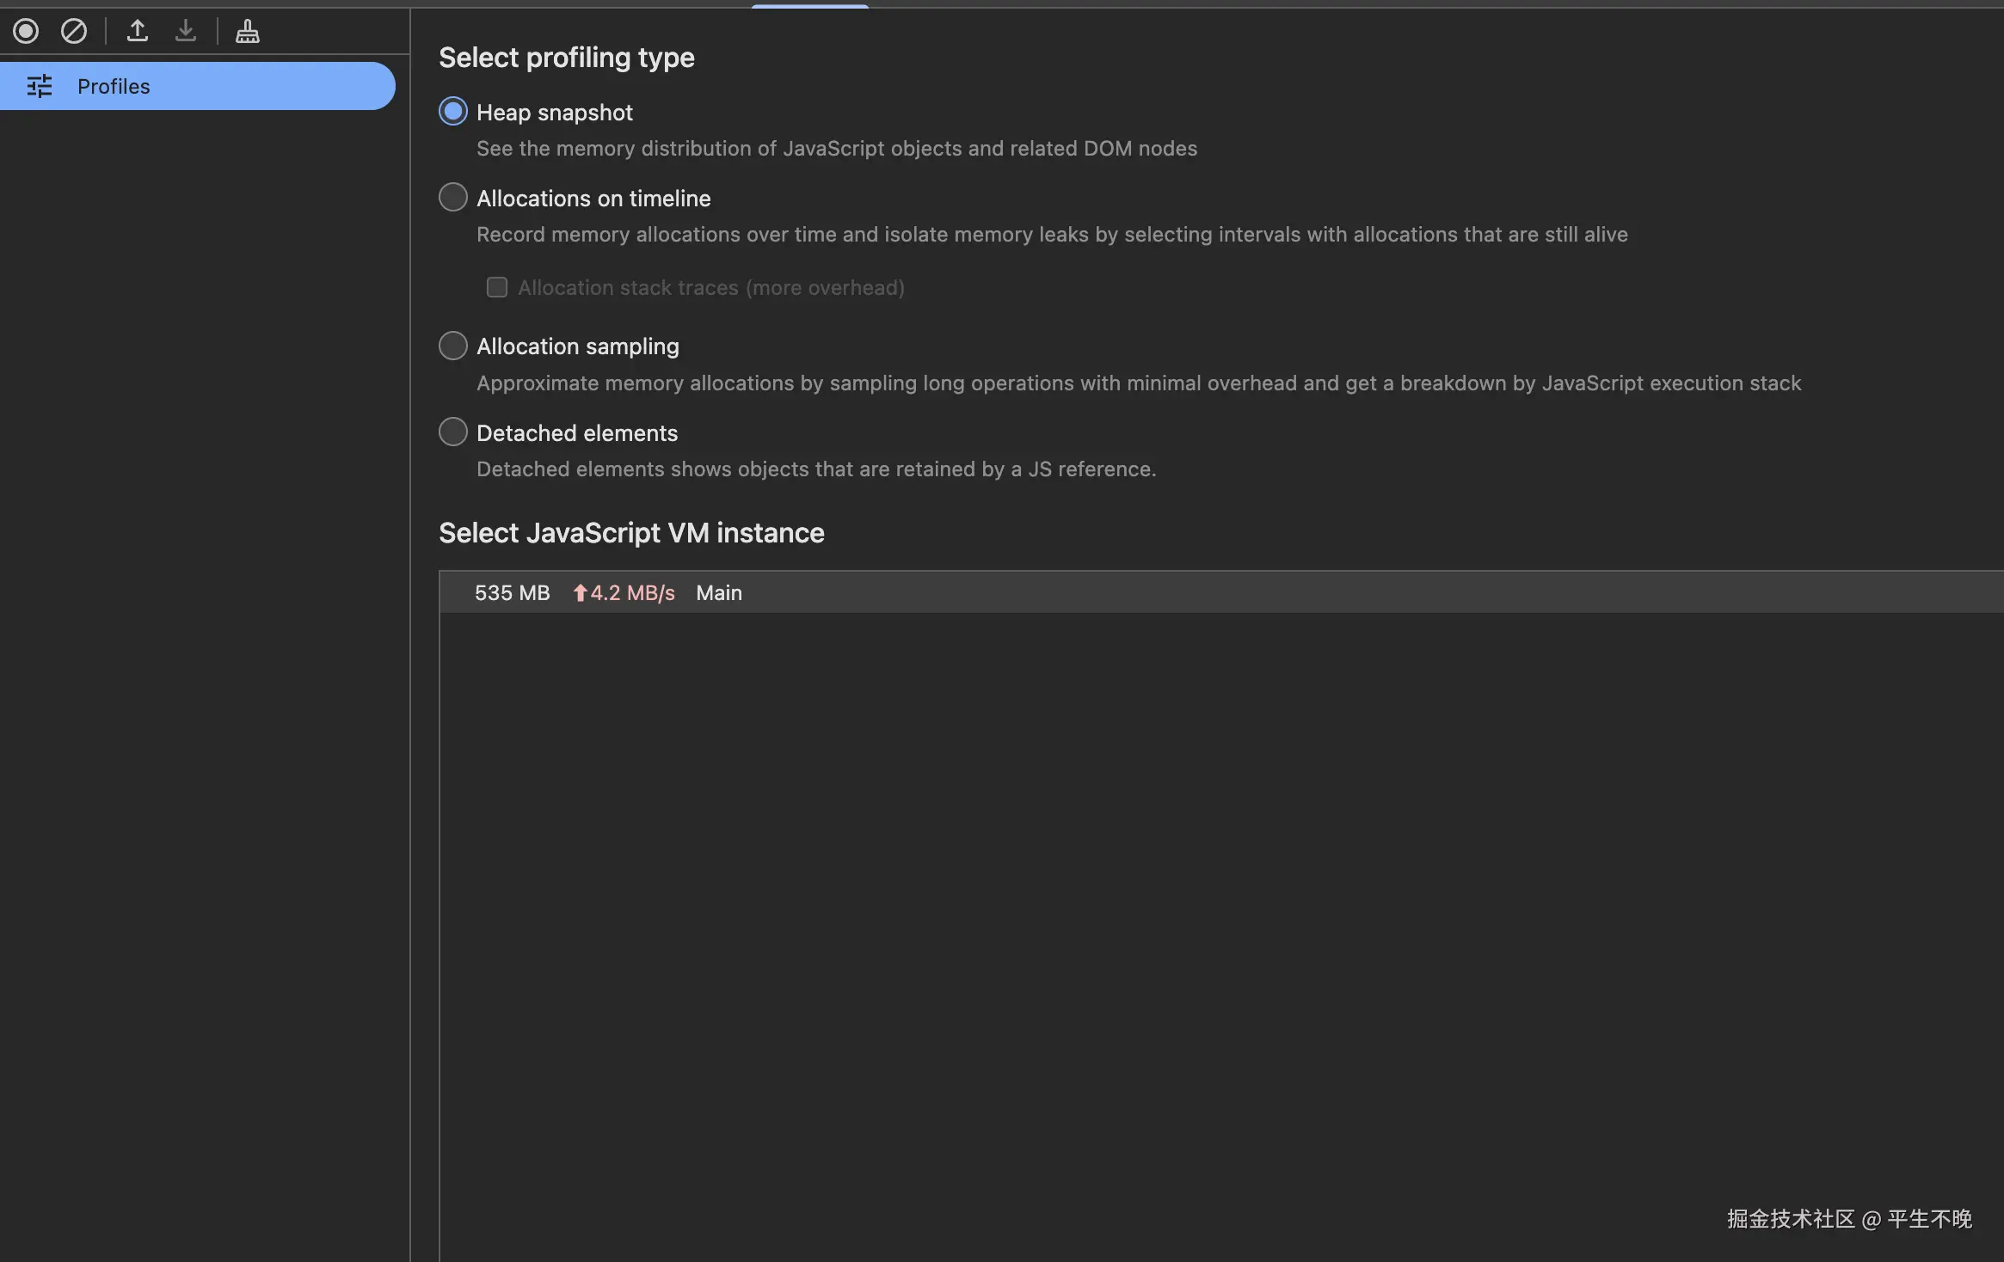This screenshot has height=1262, width=2004.
Task: Select the Heap snapshot radio button
Action: coord(453,112)
